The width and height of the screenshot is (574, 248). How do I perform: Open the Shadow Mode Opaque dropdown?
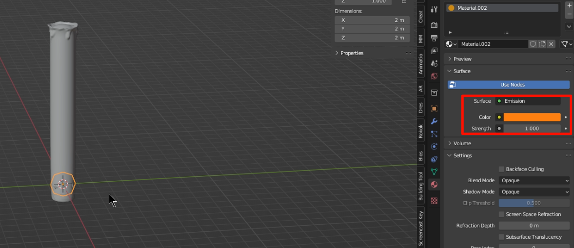[x=534, y=191]
